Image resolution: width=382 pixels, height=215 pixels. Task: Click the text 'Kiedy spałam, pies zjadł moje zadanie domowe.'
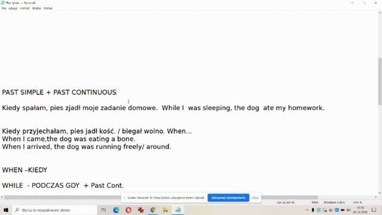[80, 107]
